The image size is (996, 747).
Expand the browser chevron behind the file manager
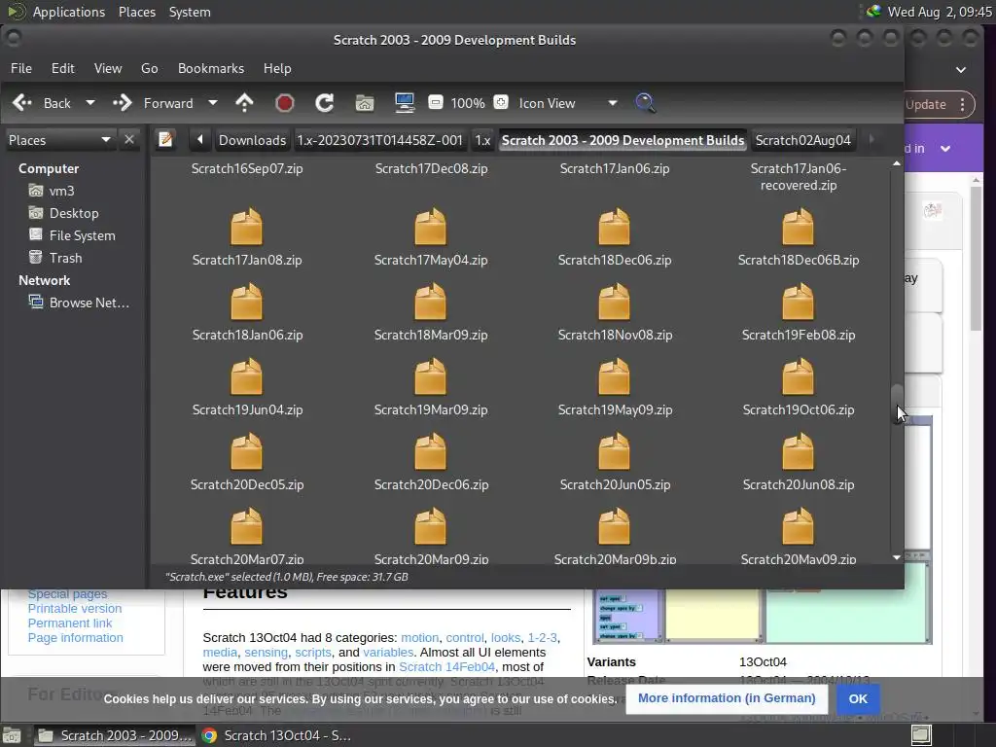(961, 70)
